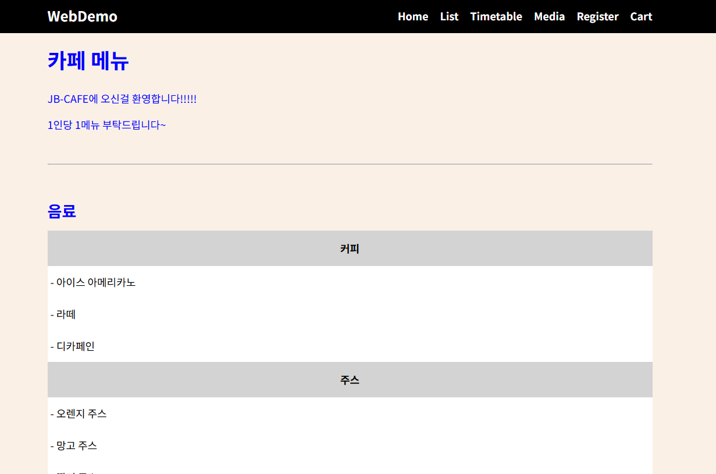This screenshot has width=716, height=474.
Task: Click the cut-off item below 망고 주스
Action: [74, 471]
